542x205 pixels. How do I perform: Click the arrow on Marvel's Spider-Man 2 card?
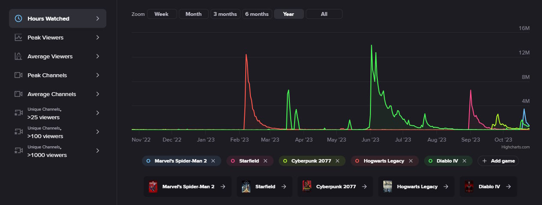pyautogui.click(x=223, y=187)
